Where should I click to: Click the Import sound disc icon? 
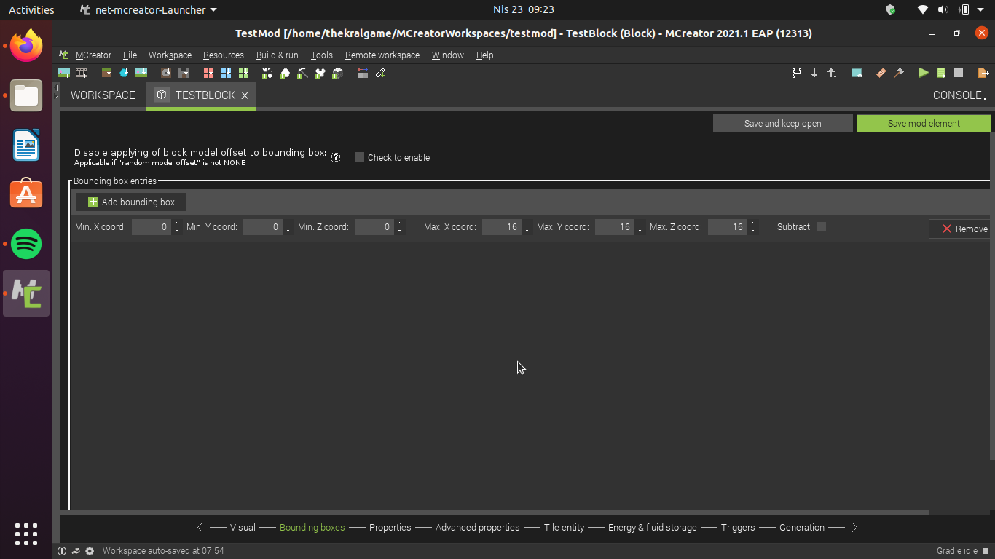click(166, 73)
